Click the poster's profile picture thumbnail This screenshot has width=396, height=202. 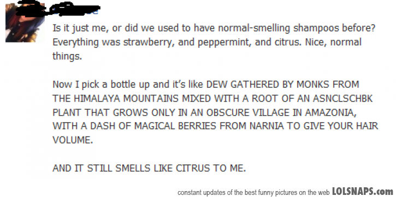coord(25,22)
